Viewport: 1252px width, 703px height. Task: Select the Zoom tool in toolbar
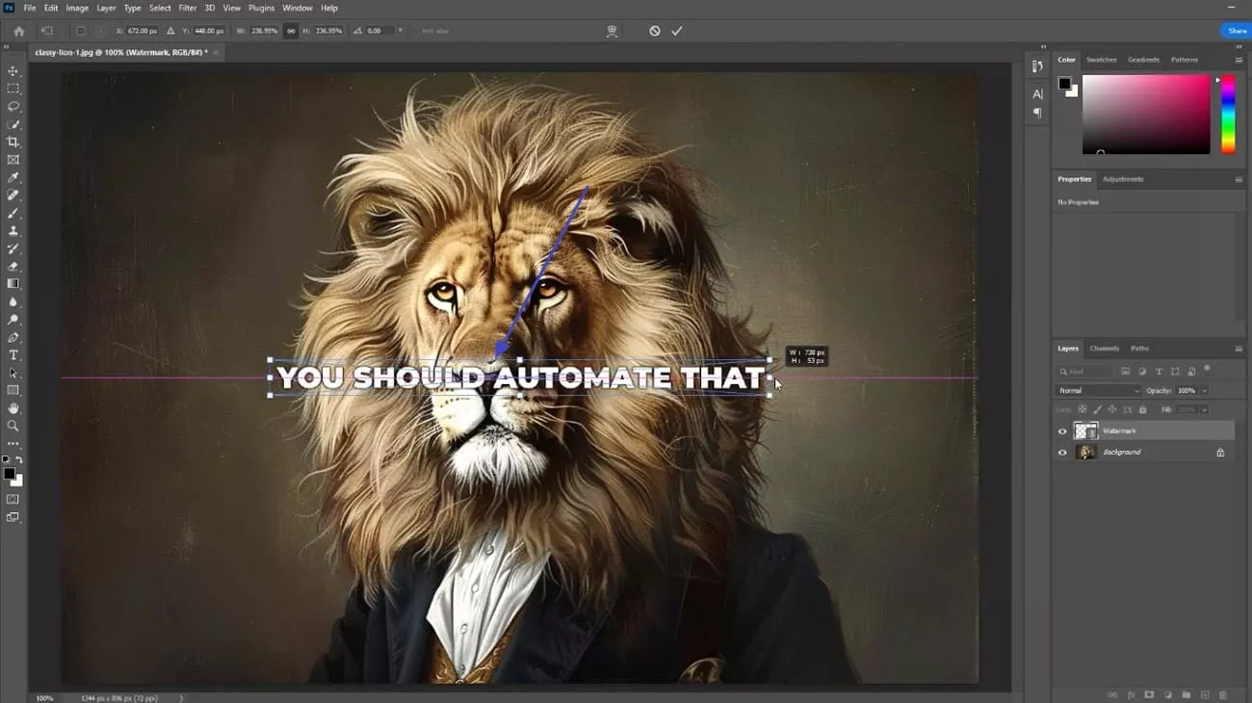tap(13, 426)
